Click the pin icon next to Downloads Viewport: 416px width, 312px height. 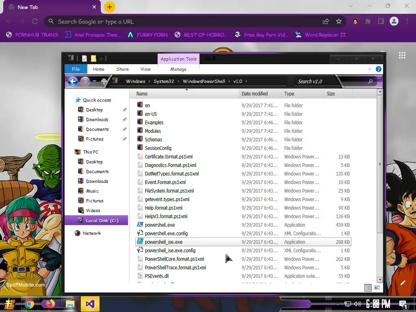coord(124,120)
